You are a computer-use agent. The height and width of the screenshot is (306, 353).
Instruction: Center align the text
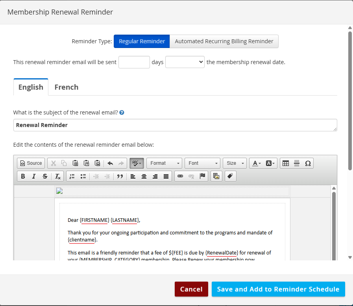[x=144, y=176]
